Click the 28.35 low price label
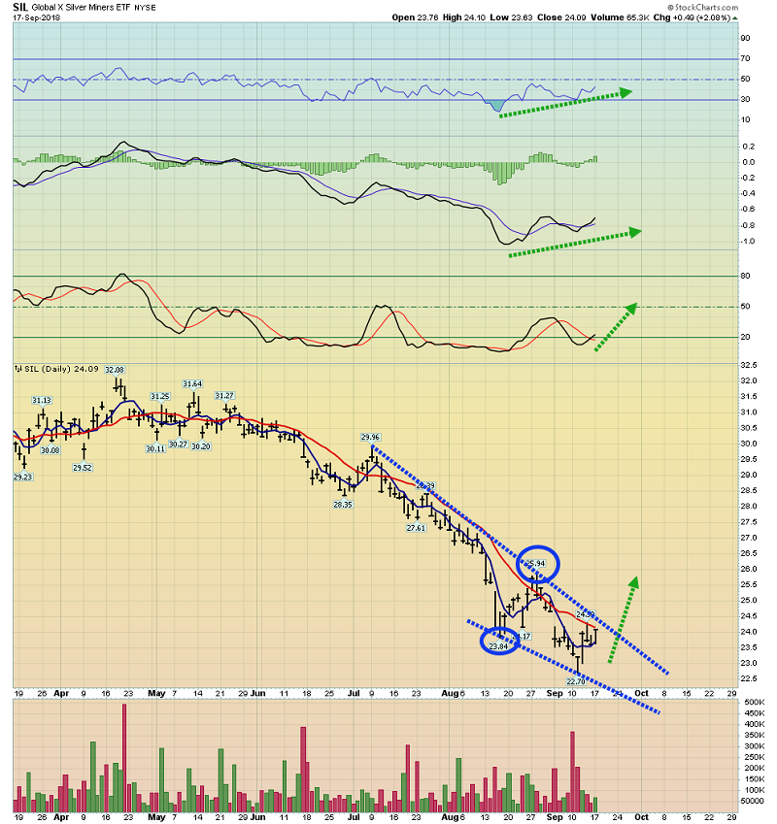 (343, 505)
